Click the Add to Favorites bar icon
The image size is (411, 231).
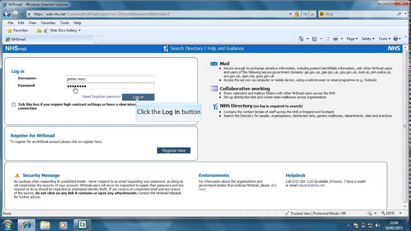pos(39,30)
